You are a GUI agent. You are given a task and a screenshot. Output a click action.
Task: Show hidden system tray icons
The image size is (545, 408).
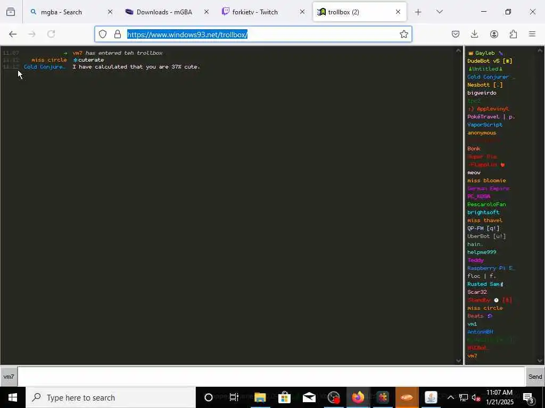click(x=450, y=397)
